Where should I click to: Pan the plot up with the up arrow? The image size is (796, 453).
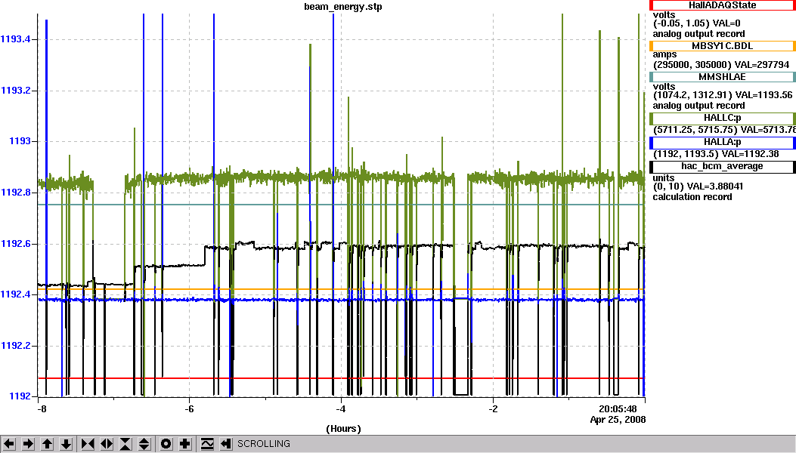(x=47, y=444)
